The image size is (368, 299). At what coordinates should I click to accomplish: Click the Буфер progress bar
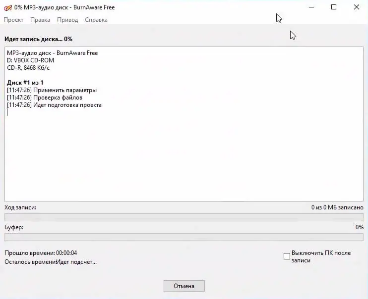click(x=184, y=237)
